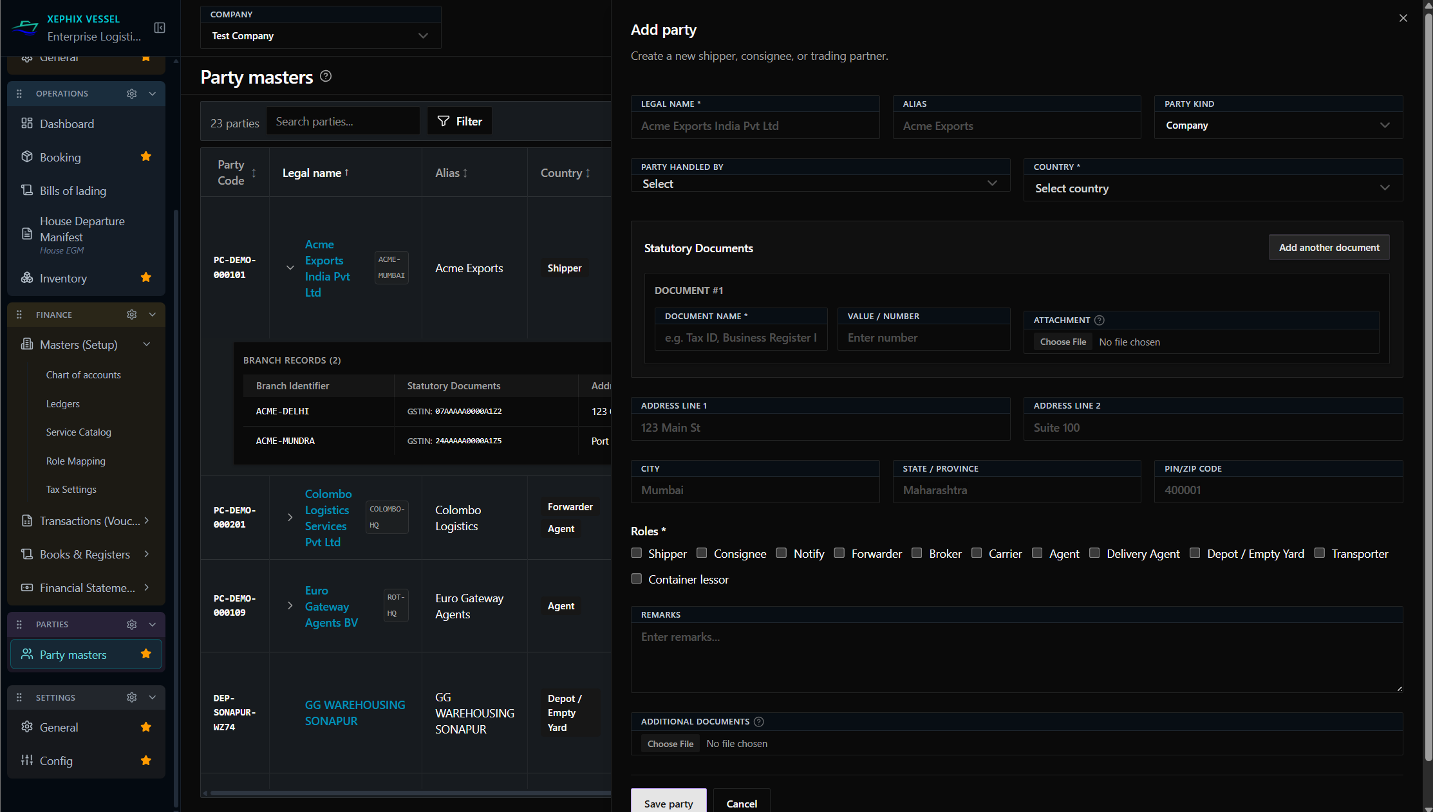
Task: Check the Notify role
Action: tap(782, 553)
